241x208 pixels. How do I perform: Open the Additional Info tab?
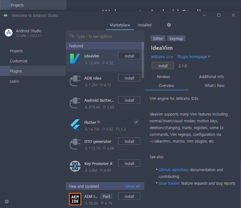point(211,77)
